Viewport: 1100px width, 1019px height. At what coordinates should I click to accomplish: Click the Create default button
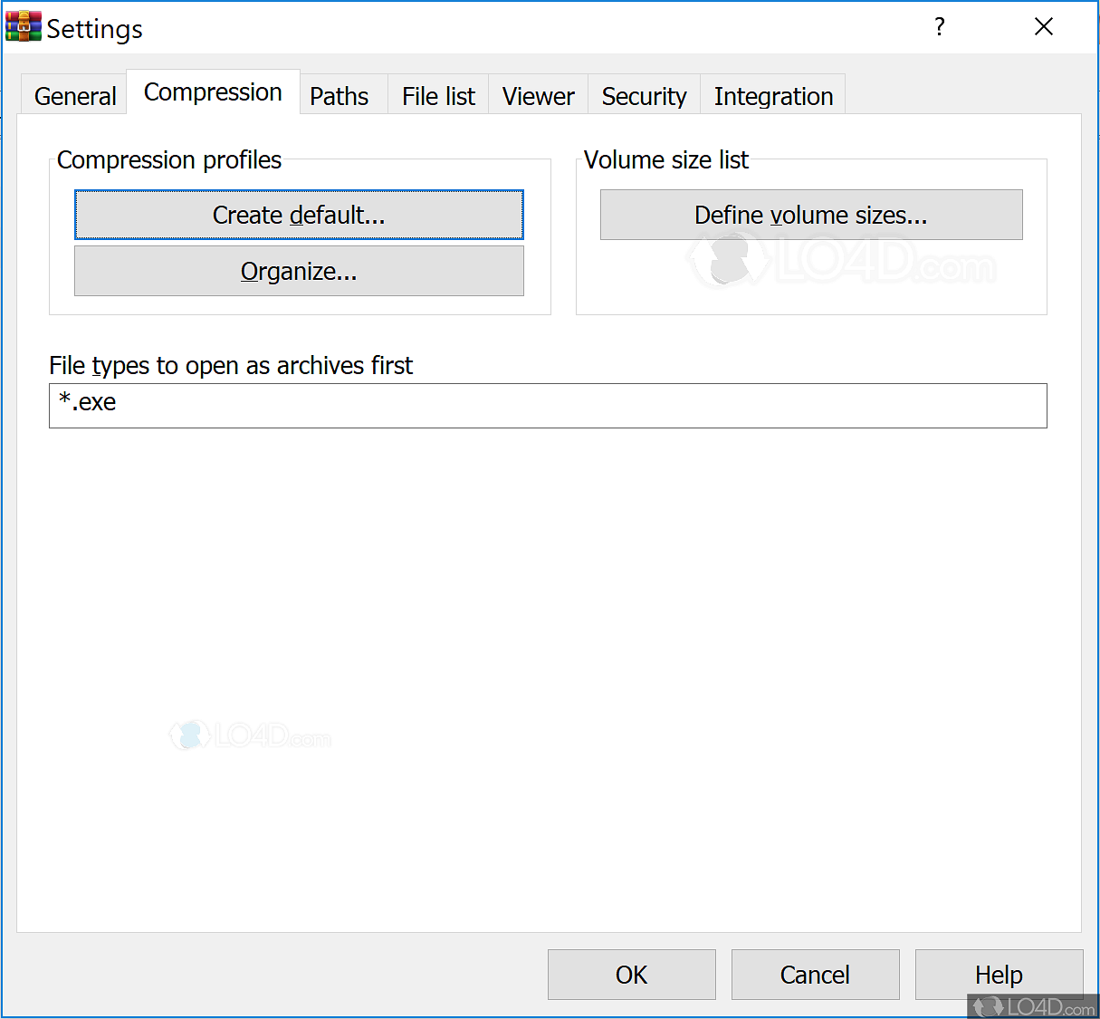point(299,215)
